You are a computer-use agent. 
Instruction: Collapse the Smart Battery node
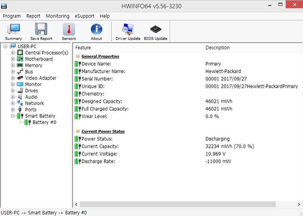point(13,116)
